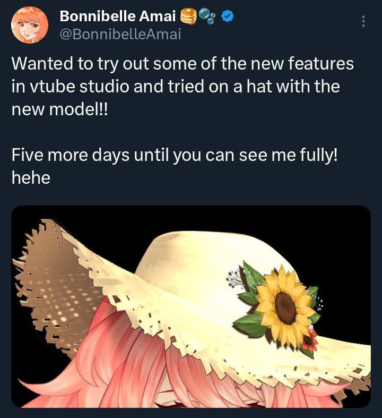382x418 pixels.
Task: Click the blue verified checkmark badge
Action: click(x=227, y=16)
